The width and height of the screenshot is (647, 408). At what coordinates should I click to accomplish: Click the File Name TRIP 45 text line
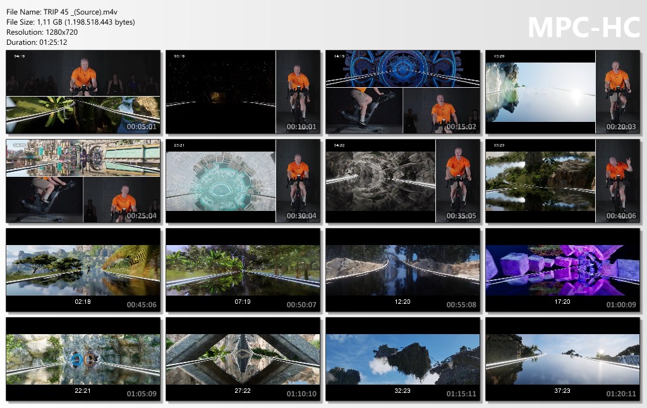point(62,12)
